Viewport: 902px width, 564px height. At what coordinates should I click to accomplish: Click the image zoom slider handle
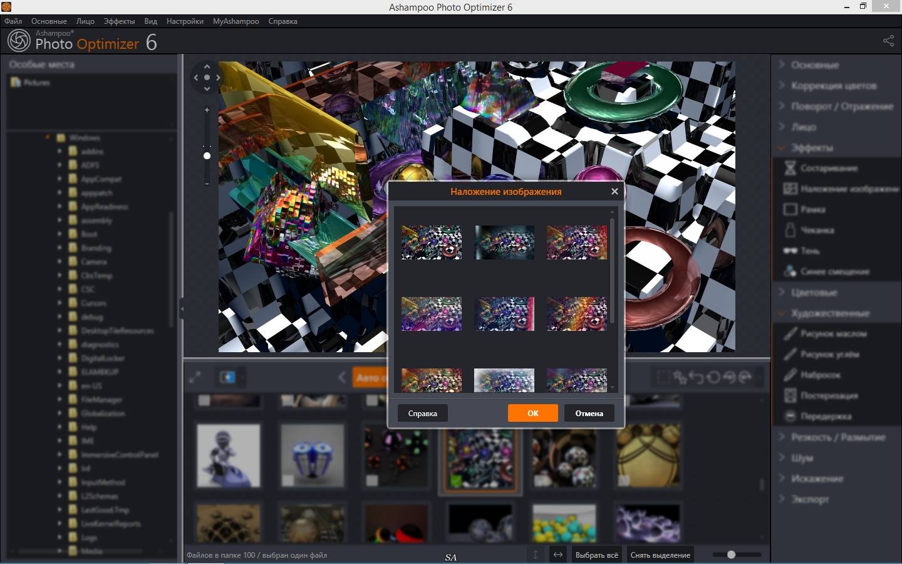pos(207,155)
